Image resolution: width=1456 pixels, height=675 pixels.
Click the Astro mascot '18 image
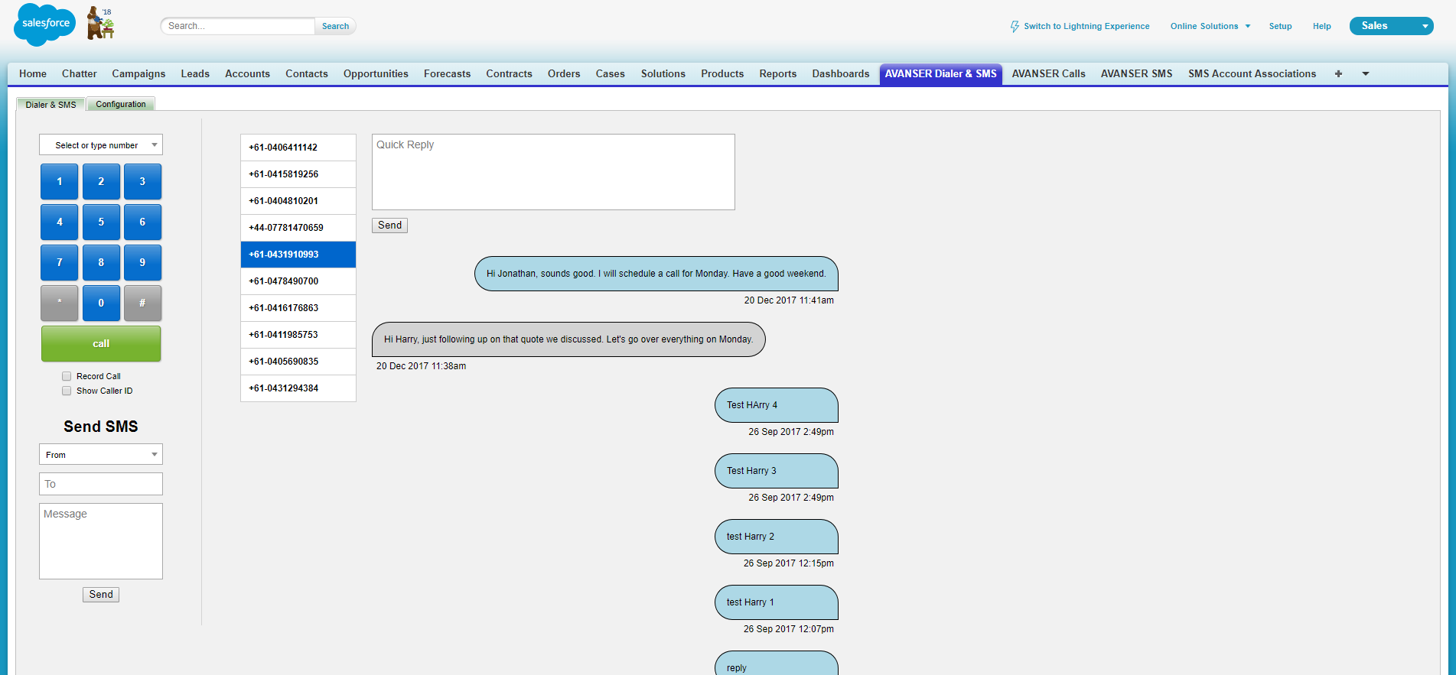point(100,23)
